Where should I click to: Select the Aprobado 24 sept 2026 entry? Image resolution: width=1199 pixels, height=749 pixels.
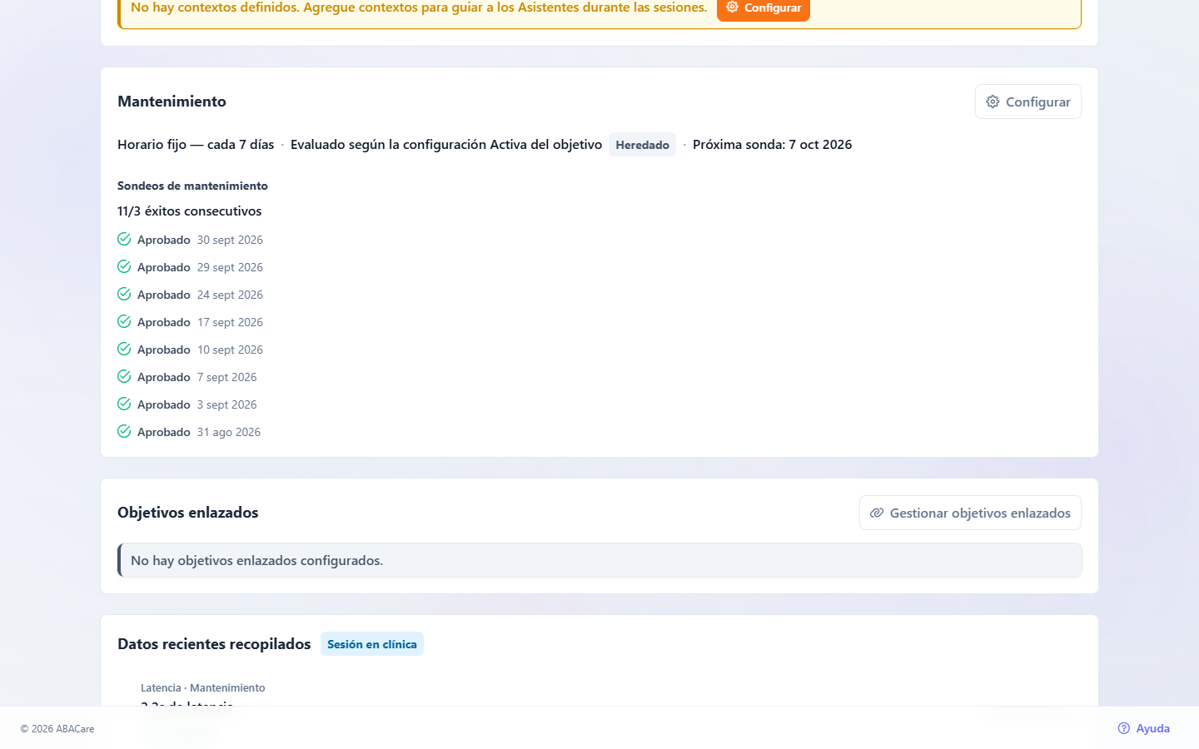tap(190, 295)
